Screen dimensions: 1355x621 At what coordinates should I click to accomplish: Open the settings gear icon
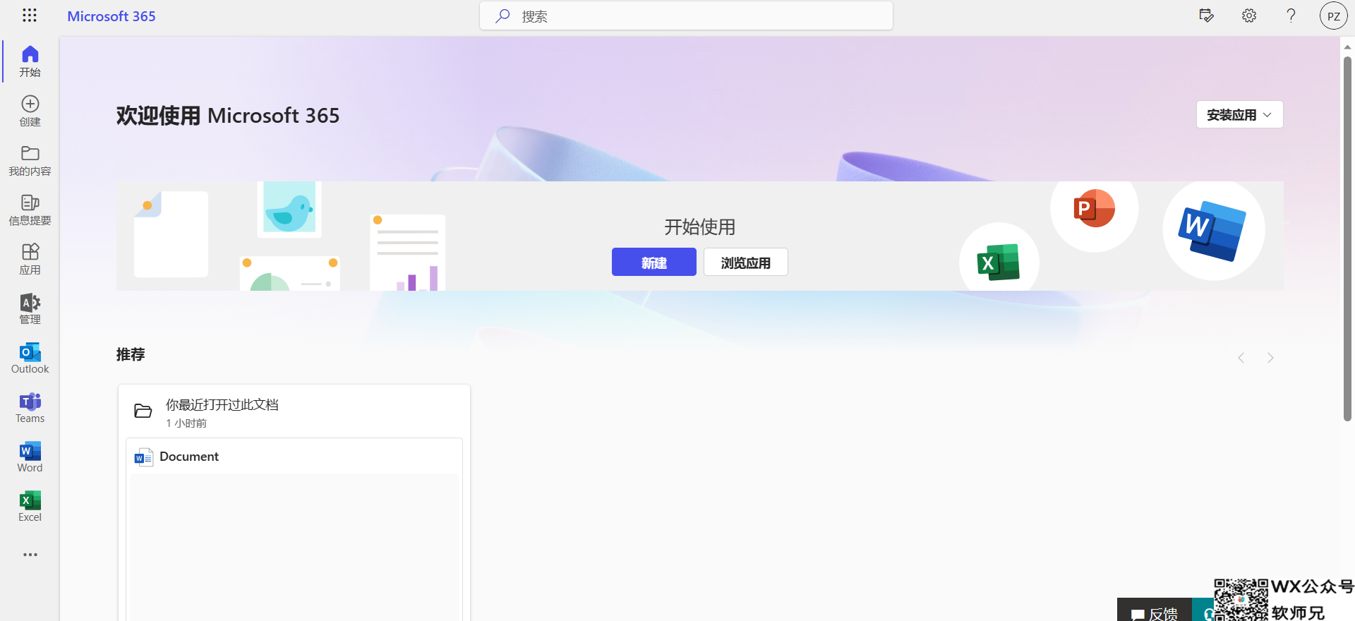pos(1249,16)
